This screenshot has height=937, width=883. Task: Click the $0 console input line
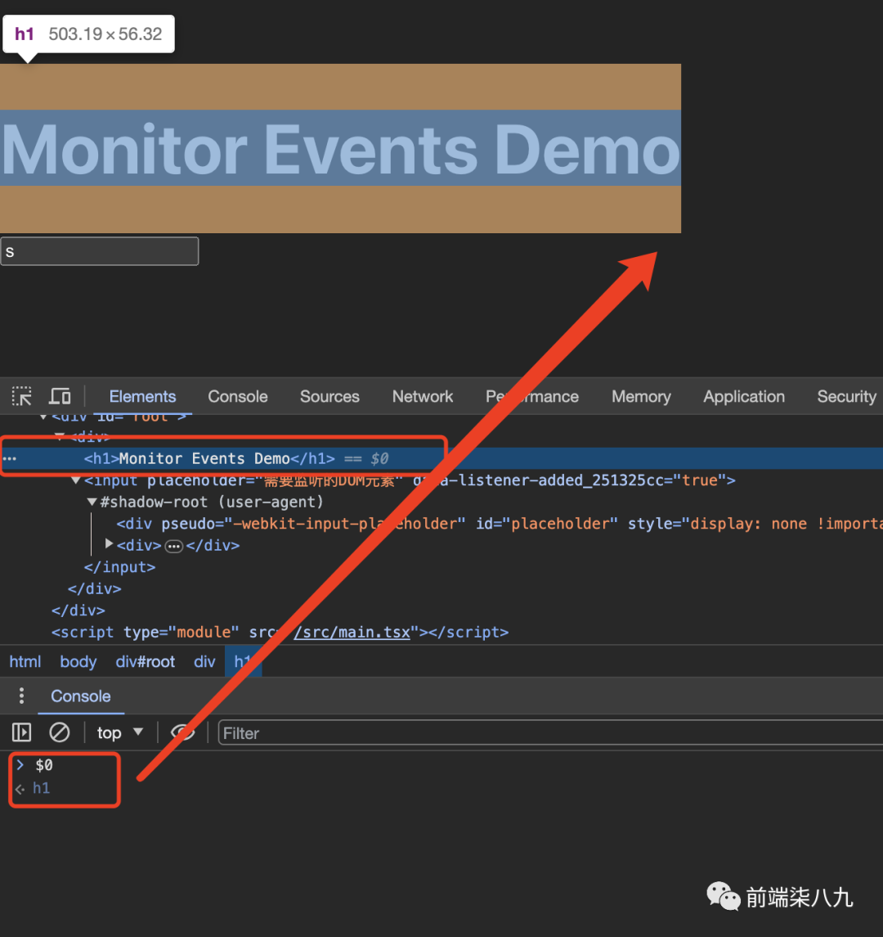click(43, 765)
